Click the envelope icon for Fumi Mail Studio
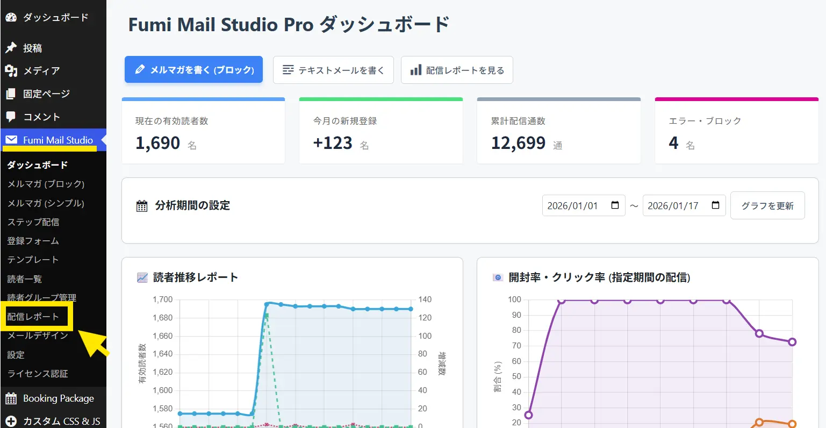 coord(11,140)
